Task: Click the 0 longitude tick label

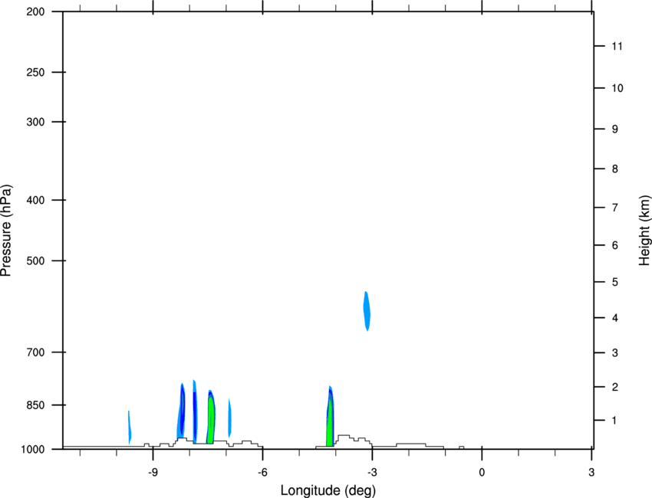Action: [482, 472]
